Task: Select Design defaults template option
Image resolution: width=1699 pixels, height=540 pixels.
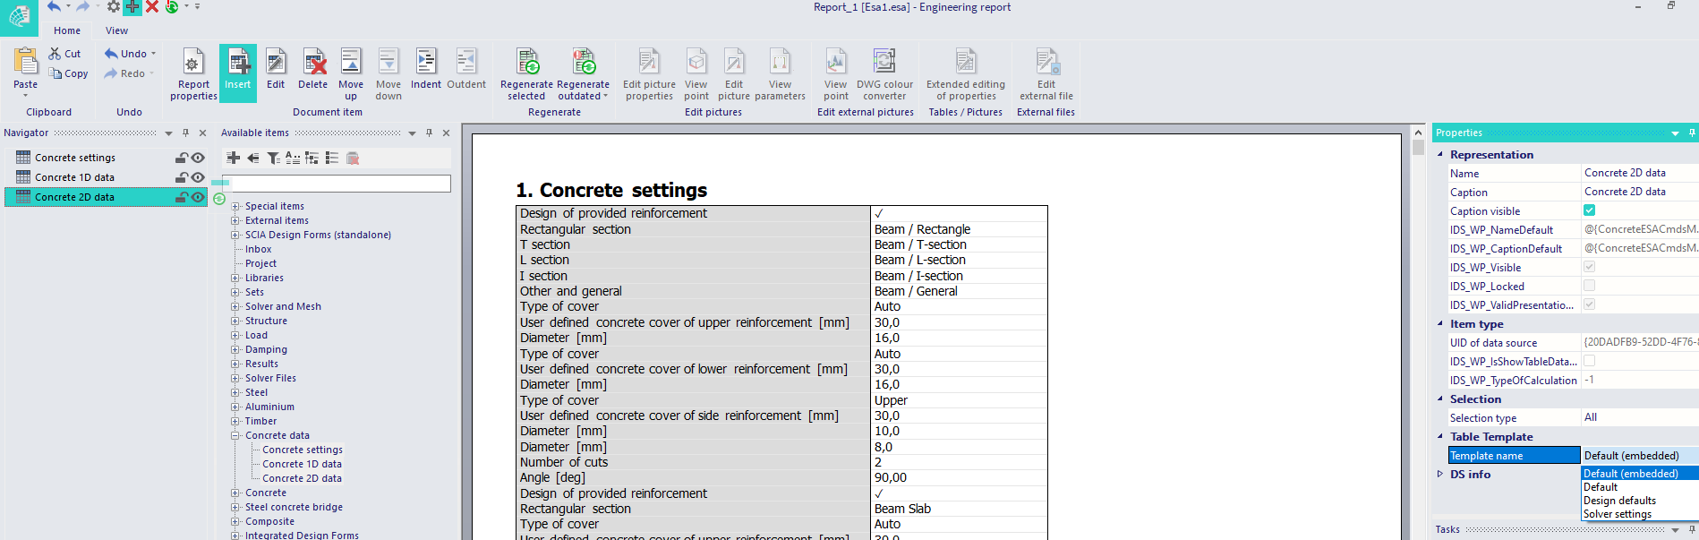Action: [1640, 501]
